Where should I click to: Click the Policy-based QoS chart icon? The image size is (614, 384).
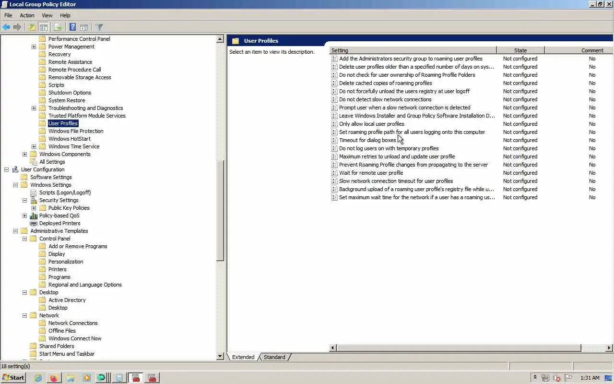coord(34,216)
